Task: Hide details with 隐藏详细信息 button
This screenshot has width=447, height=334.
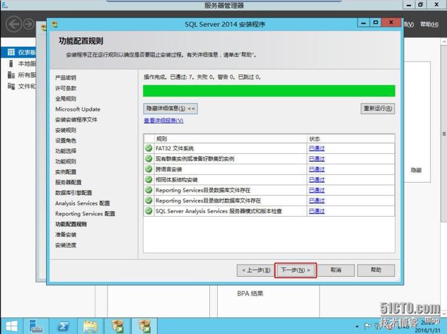Action: point(170,109)
